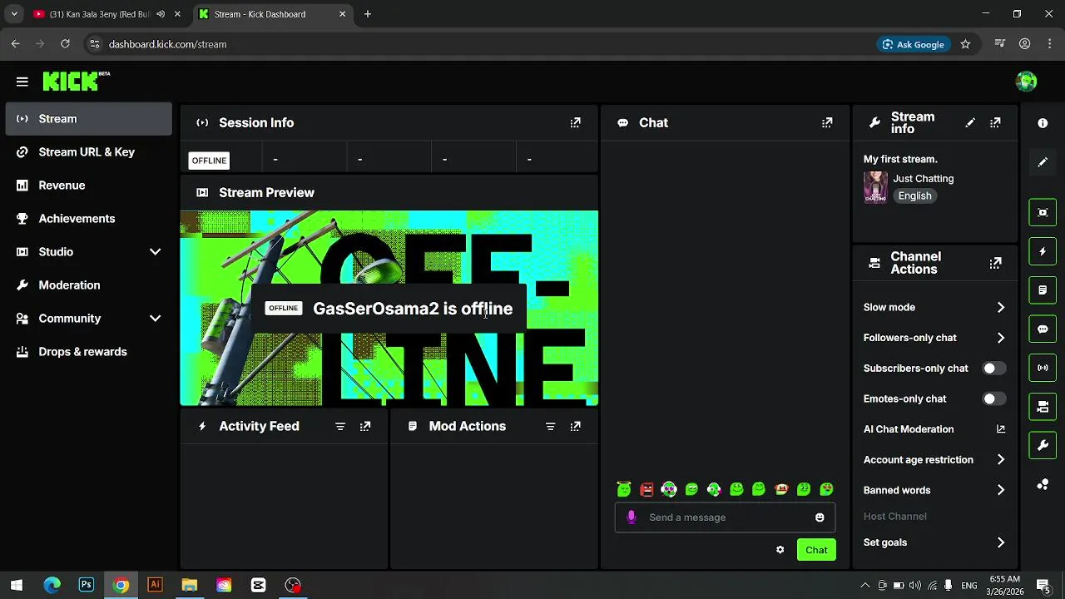1065x599 pixels.
Task: Toggle wrench icon in right rail
Action: pyautogui.click(x=1043, y=446)
